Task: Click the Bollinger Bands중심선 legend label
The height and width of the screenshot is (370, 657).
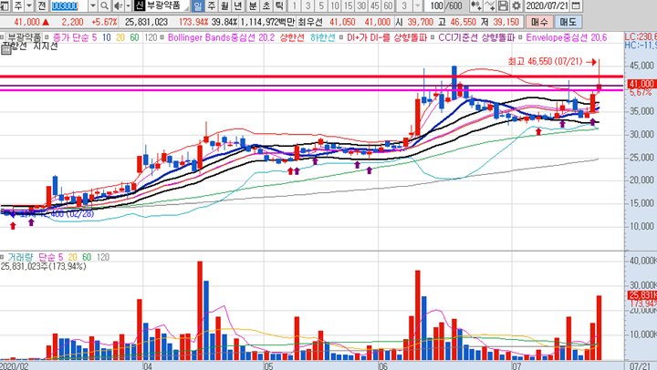Action: (x=221, y=37)
